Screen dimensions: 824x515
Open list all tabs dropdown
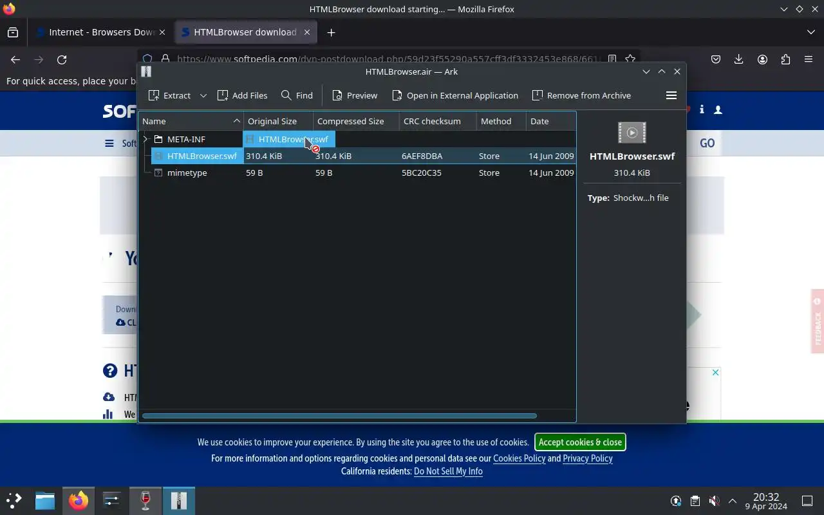810,32
